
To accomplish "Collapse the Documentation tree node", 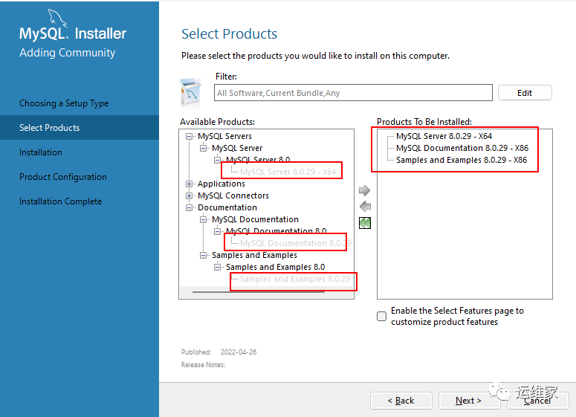I will (190, 207).
